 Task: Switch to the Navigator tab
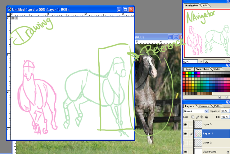(x=192, y=5)
